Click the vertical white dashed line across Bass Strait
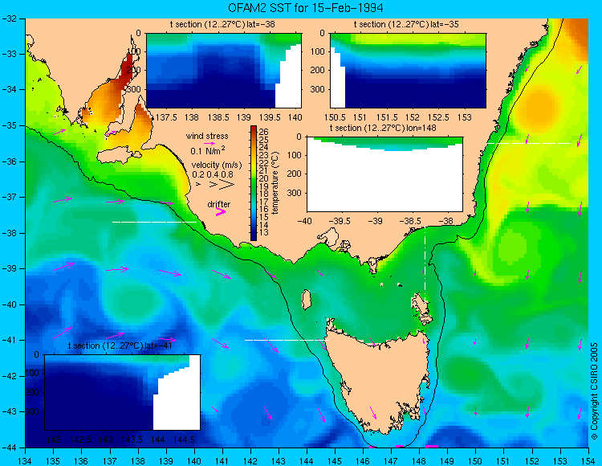This screenshot has height=466, width=602. tap(425, 265)
